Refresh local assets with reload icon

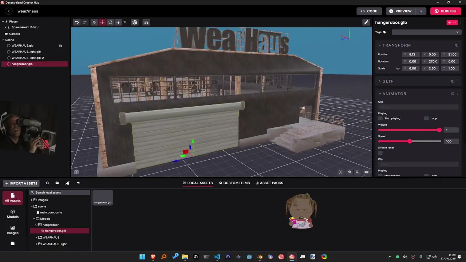point(47,183)
